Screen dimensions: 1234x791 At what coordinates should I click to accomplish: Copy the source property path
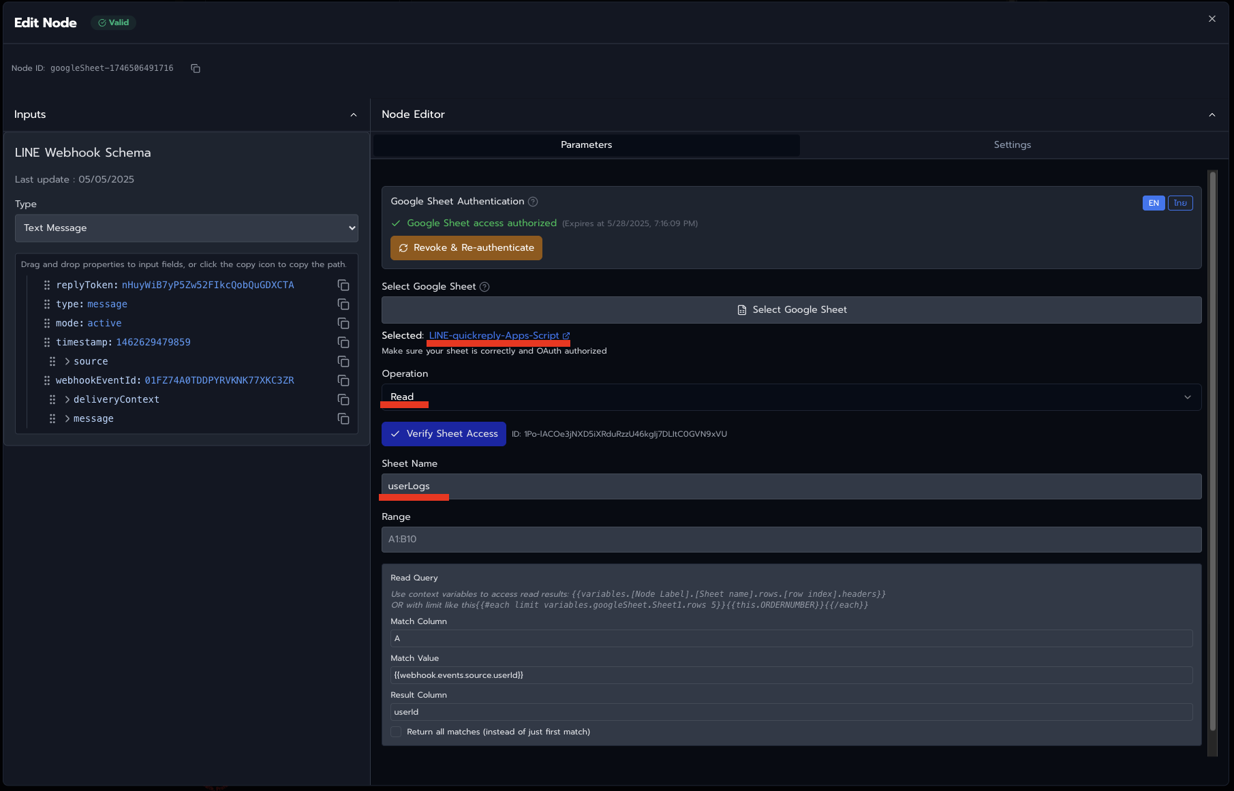click(x=343, y=362)
